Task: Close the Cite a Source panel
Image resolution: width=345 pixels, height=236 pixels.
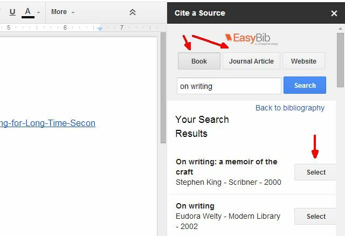Action: (x=334, y=13)
